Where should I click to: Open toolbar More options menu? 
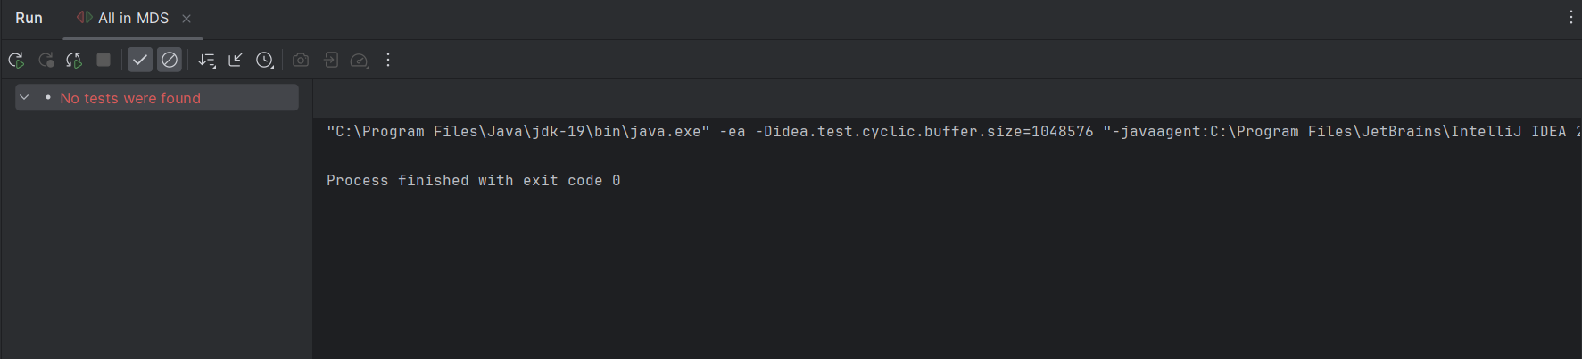[388, 61]
